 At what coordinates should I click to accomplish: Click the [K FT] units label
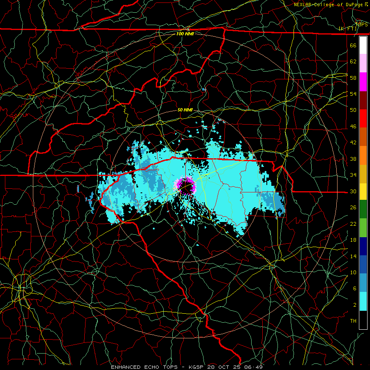coord(347,29)
